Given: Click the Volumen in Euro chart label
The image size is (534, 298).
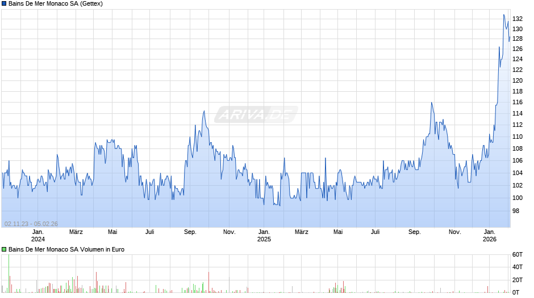Looking at the screenshot, I should pos(66,249).
